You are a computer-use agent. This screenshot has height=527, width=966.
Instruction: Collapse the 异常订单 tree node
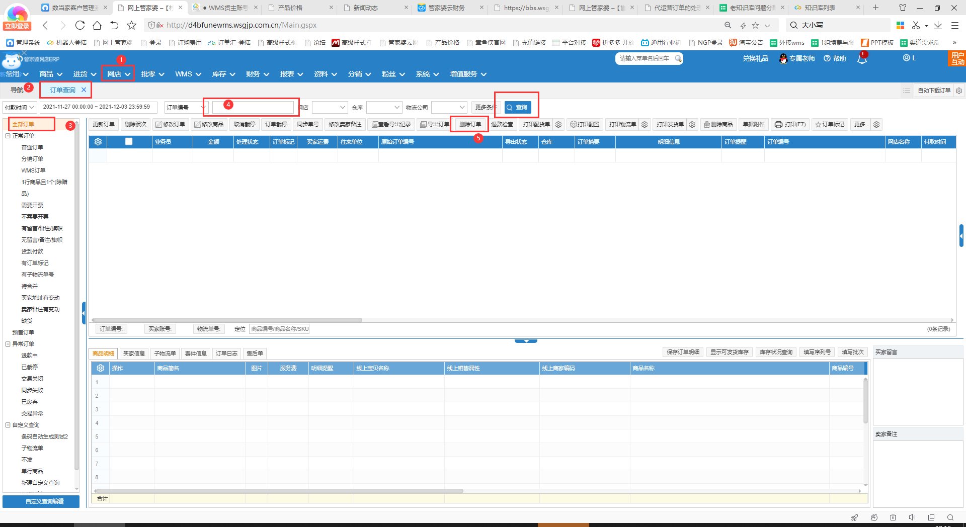coord(8,344)
